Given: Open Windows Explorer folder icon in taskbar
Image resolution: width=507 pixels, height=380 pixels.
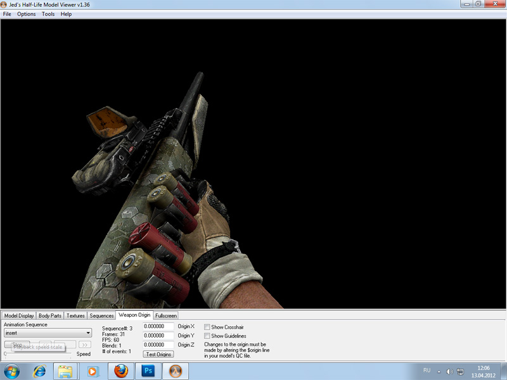Looking at the screenshot, I should pyautogui.click(x=65, y=370).
